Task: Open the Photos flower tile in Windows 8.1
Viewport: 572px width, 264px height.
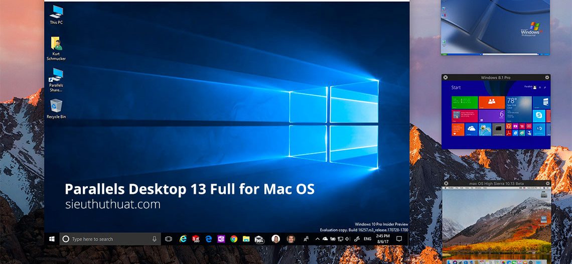Action: [x=485, y=129]
